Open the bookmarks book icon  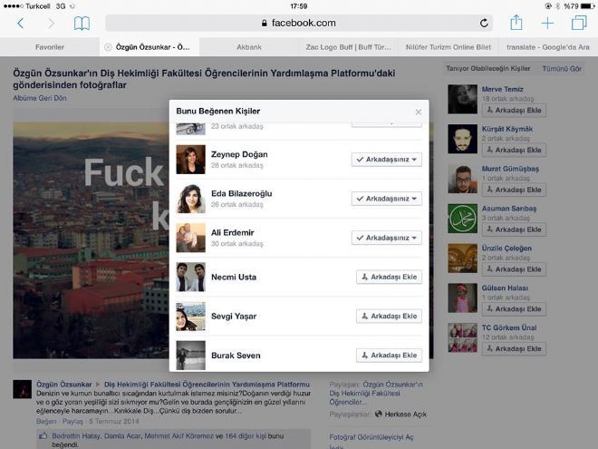(82, 24)
